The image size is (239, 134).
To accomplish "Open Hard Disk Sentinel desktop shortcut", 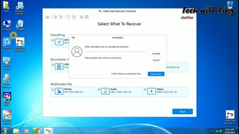I will (x=7, y=117).
